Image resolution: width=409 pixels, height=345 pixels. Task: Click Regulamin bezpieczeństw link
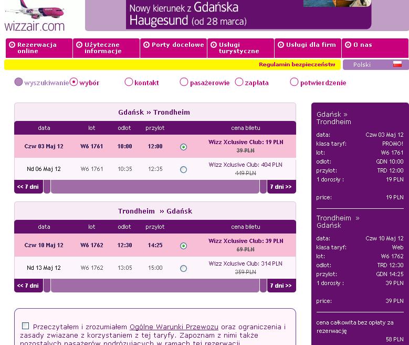point(297,64)
